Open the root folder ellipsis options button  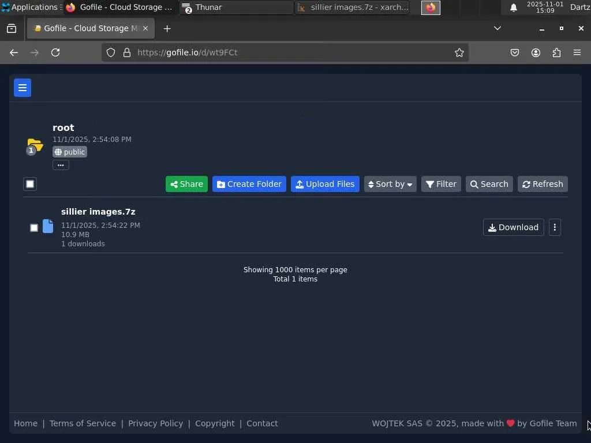point(61,165)
